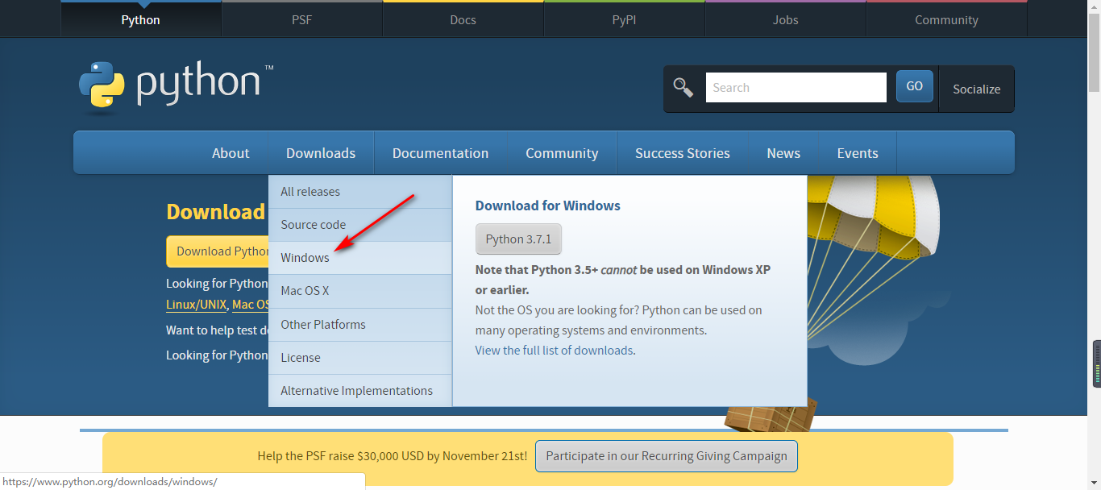Image resolution: width=1101 pixels, height=490 pixels.
Task: Open the Community navigation bar menu
Action: click(562, 153)
